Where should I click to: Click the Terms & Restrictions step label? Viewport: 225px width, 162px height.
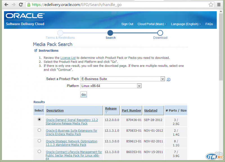click(60, 38)
